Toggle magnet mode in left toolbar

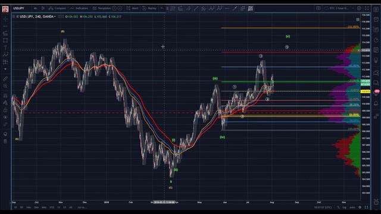tap(5, 96)
